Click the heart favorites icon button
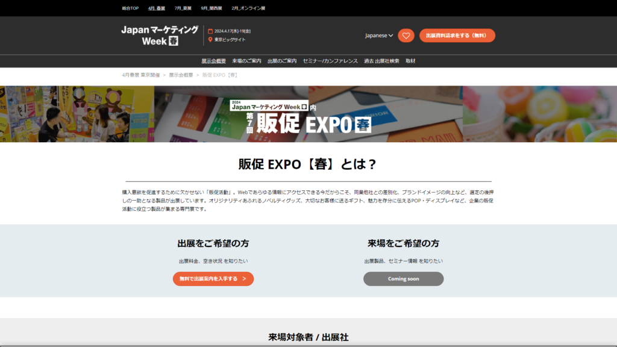617x347 pixels. 406,36
